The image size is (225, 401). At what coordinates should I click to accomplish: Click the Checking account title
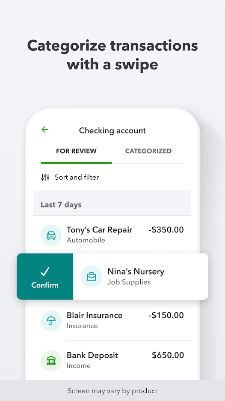pos(112,131)
